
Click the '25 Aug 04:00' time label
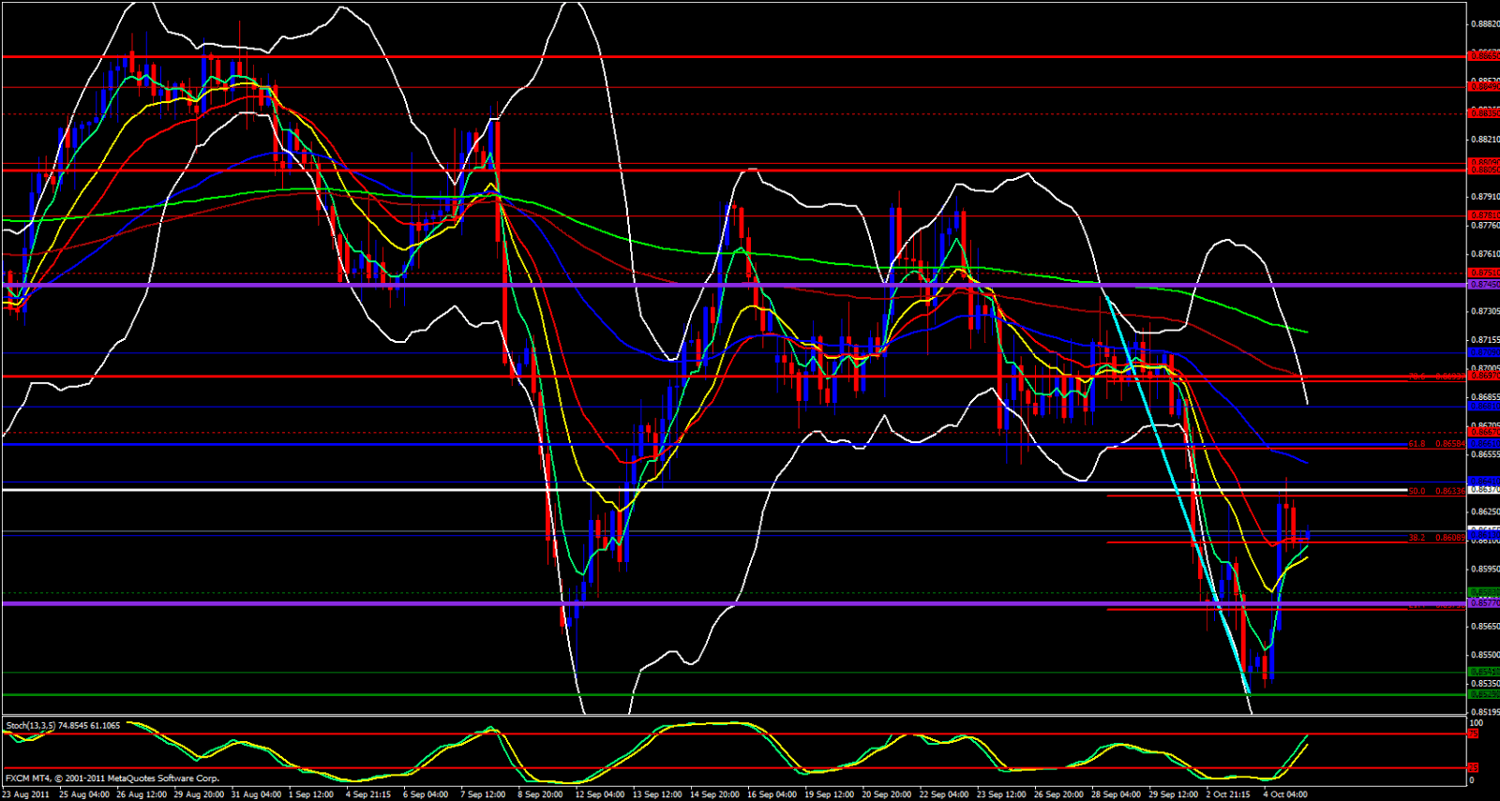[x=84, y=794]
